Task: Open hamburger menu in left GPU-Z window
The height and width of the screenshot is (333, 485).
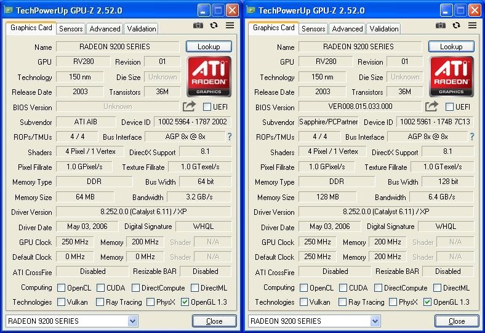Action: tap(230, 25)
